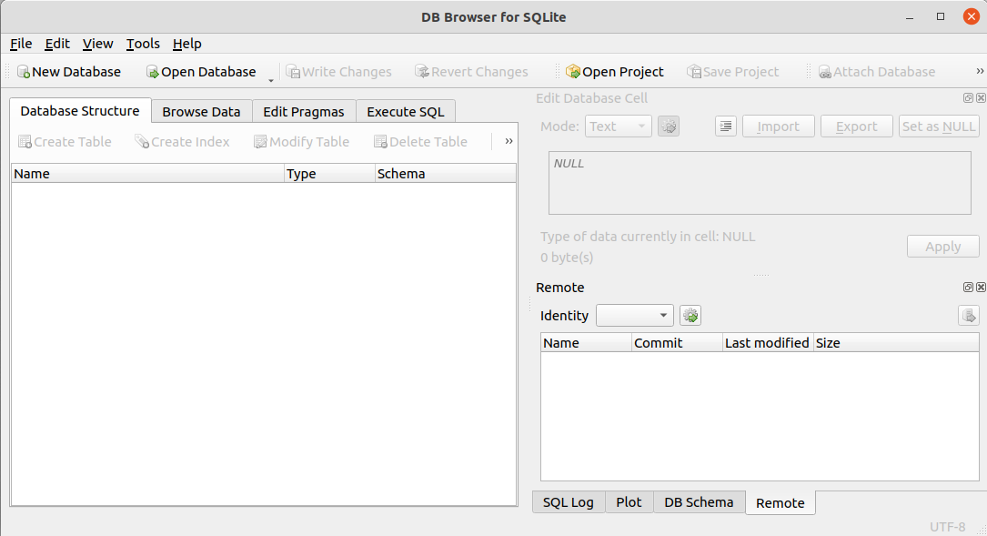Click the Modify Table button
Screen dimensions: 987x536
point(301,142)
